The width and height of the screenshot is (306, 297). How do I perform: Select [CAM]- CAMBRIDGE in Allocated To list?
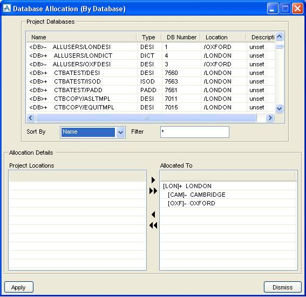(x=196, y=195)
